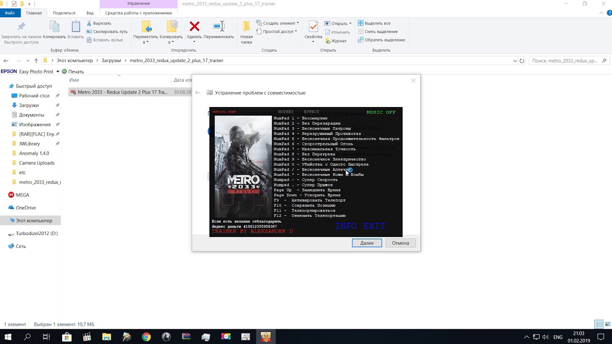
Task: Switch to the Вид ribbon tab
Action: [90, 13]
